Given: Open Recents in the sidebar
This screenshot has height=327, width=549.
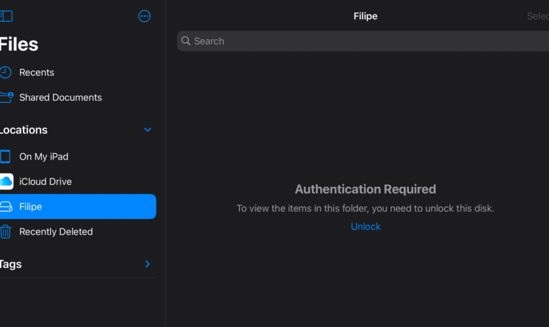Looking at the screenshot, I should [x=37, y=73].
